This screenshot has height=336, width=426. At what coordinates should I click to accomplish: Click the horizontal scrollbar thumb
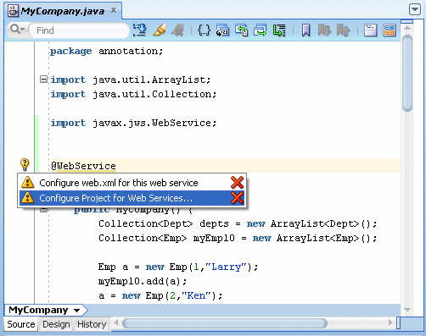click(x=225, y=323)
